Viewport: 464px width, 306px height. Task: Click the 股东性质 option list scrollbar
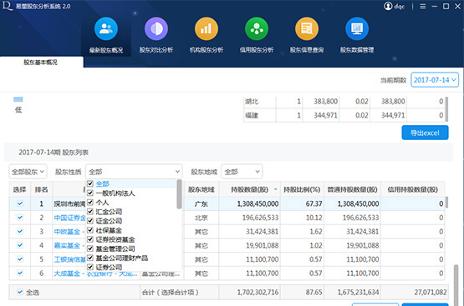point(179,194)
